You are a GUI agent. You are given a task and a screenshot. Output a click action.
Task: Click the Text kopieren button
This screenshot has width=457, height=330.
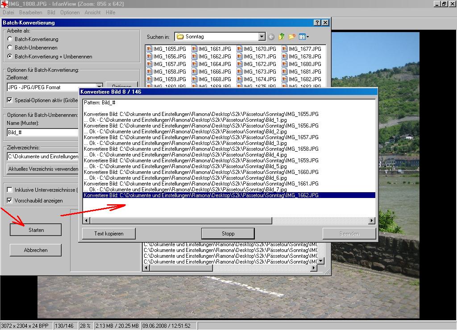pos(109,234)
